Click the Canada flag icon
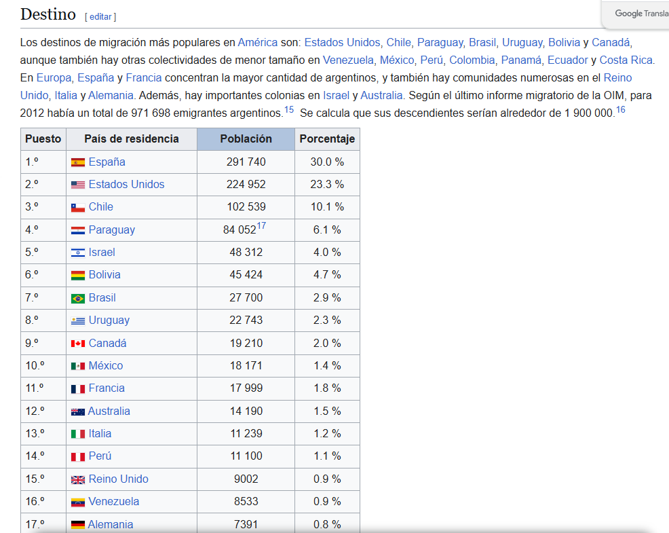This screenshot has height=533, width=669. click(77, 344)
